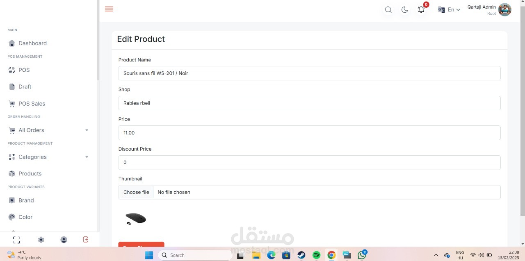Open the weather widget
The height and width of the screenshot is (261, 525).
pyautogui.click(x=25, y=255)
